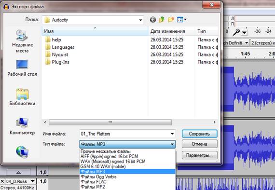Open the view menu icon

[x=182, y=20]
